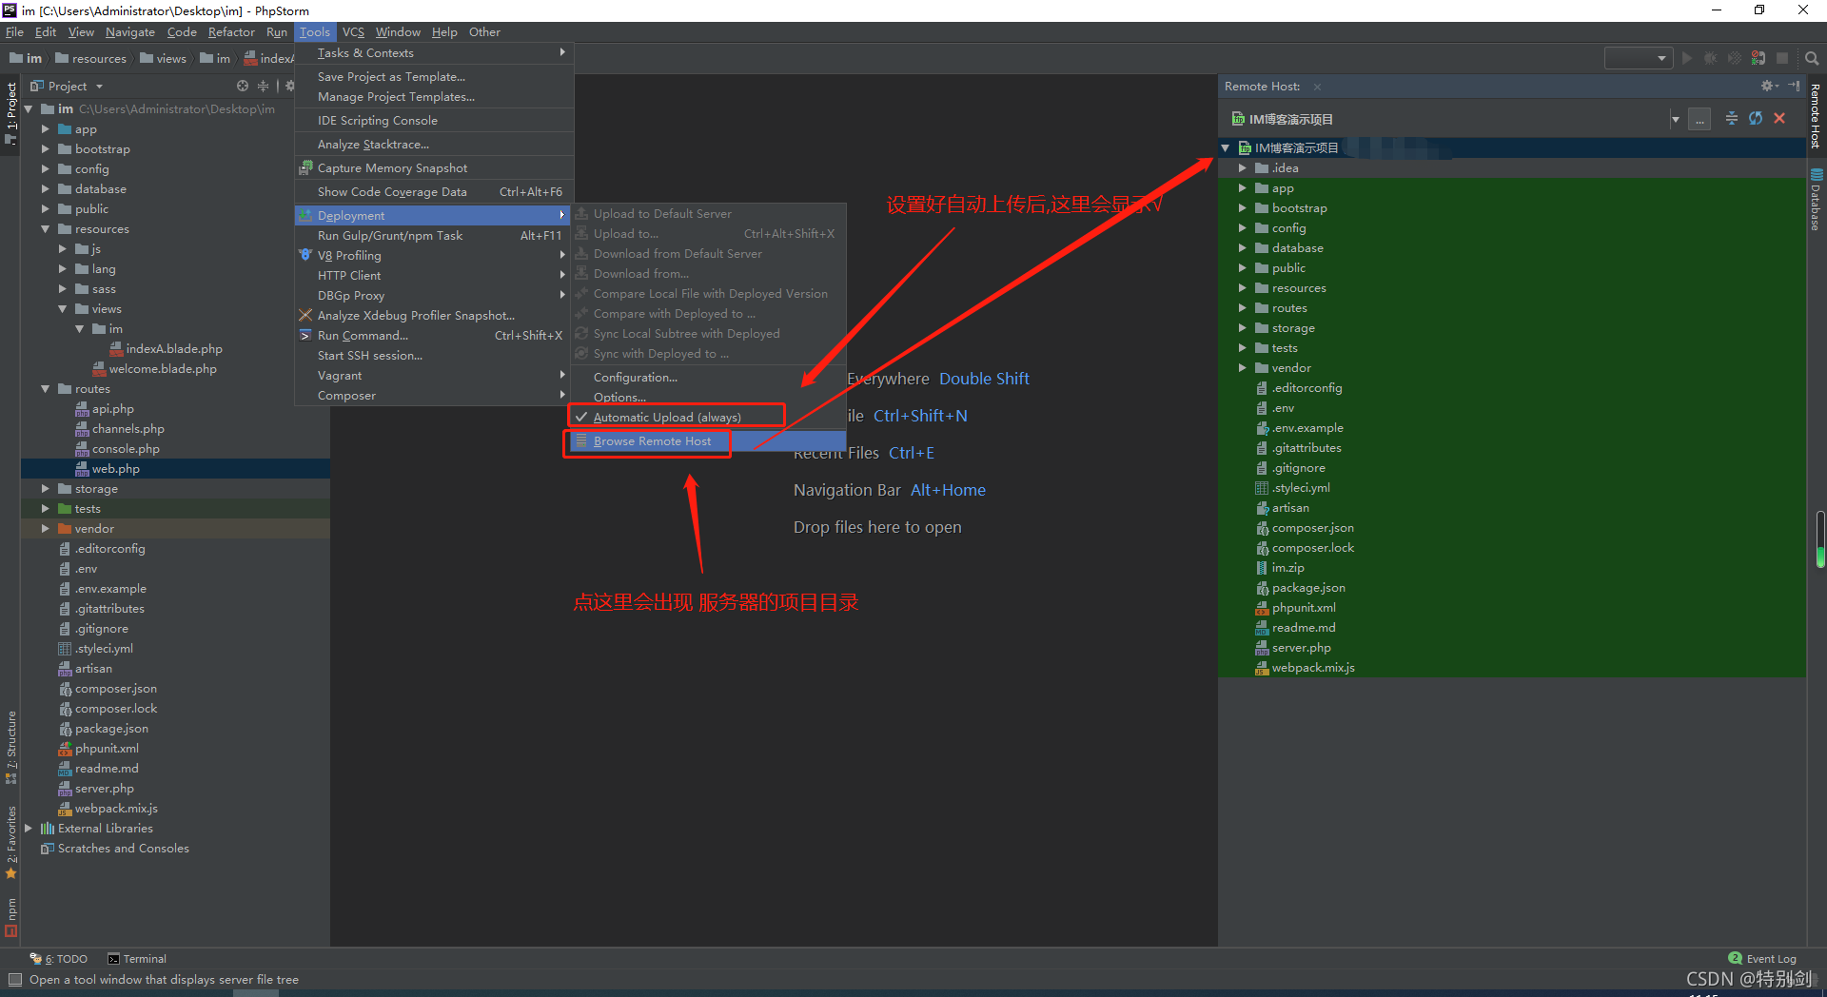Choose Configuration... in Deployment submenu
The image size is (1827, 997).
(708, 378)
